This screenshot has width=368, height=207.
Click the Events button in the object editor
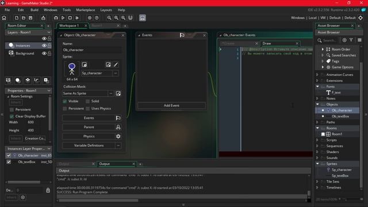point(89,118)
